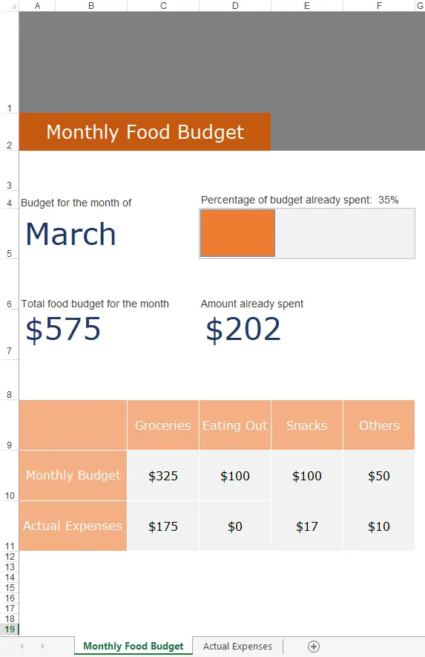Select column C header
The width and height of the screenshot is (425, 657).
pyautogui.click(x=163, y=5)
